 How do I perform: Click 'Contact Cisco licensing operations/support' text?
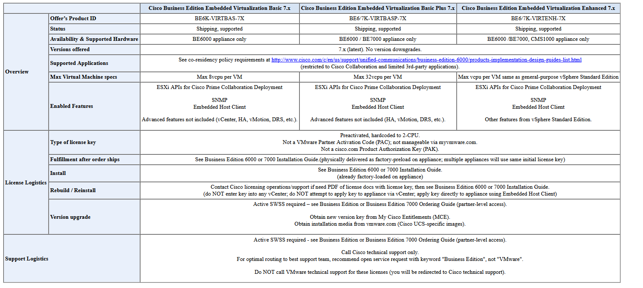(x=380, y=187)
